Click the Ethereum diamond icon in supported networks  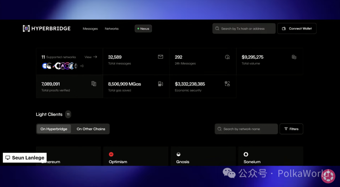point(76,66)
